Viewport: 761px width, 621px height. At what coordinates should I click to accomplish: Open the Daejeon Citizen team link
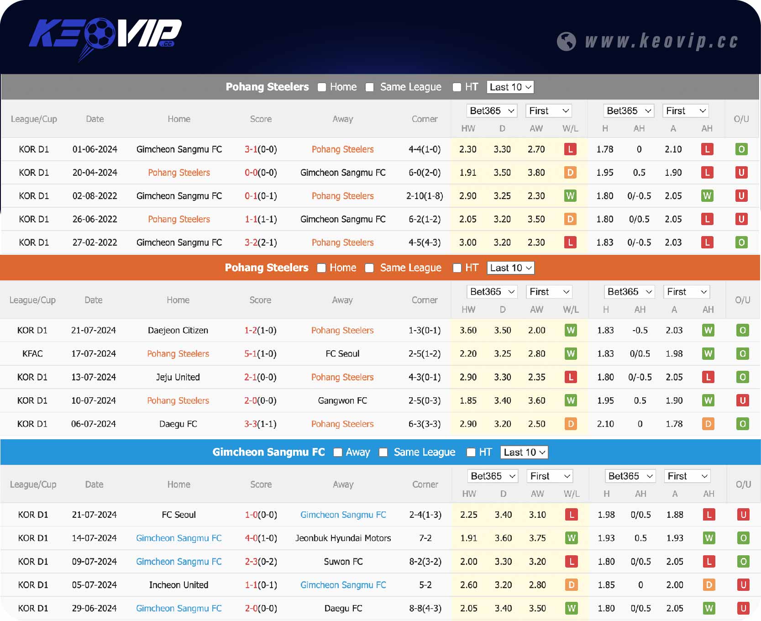[178, 330]
